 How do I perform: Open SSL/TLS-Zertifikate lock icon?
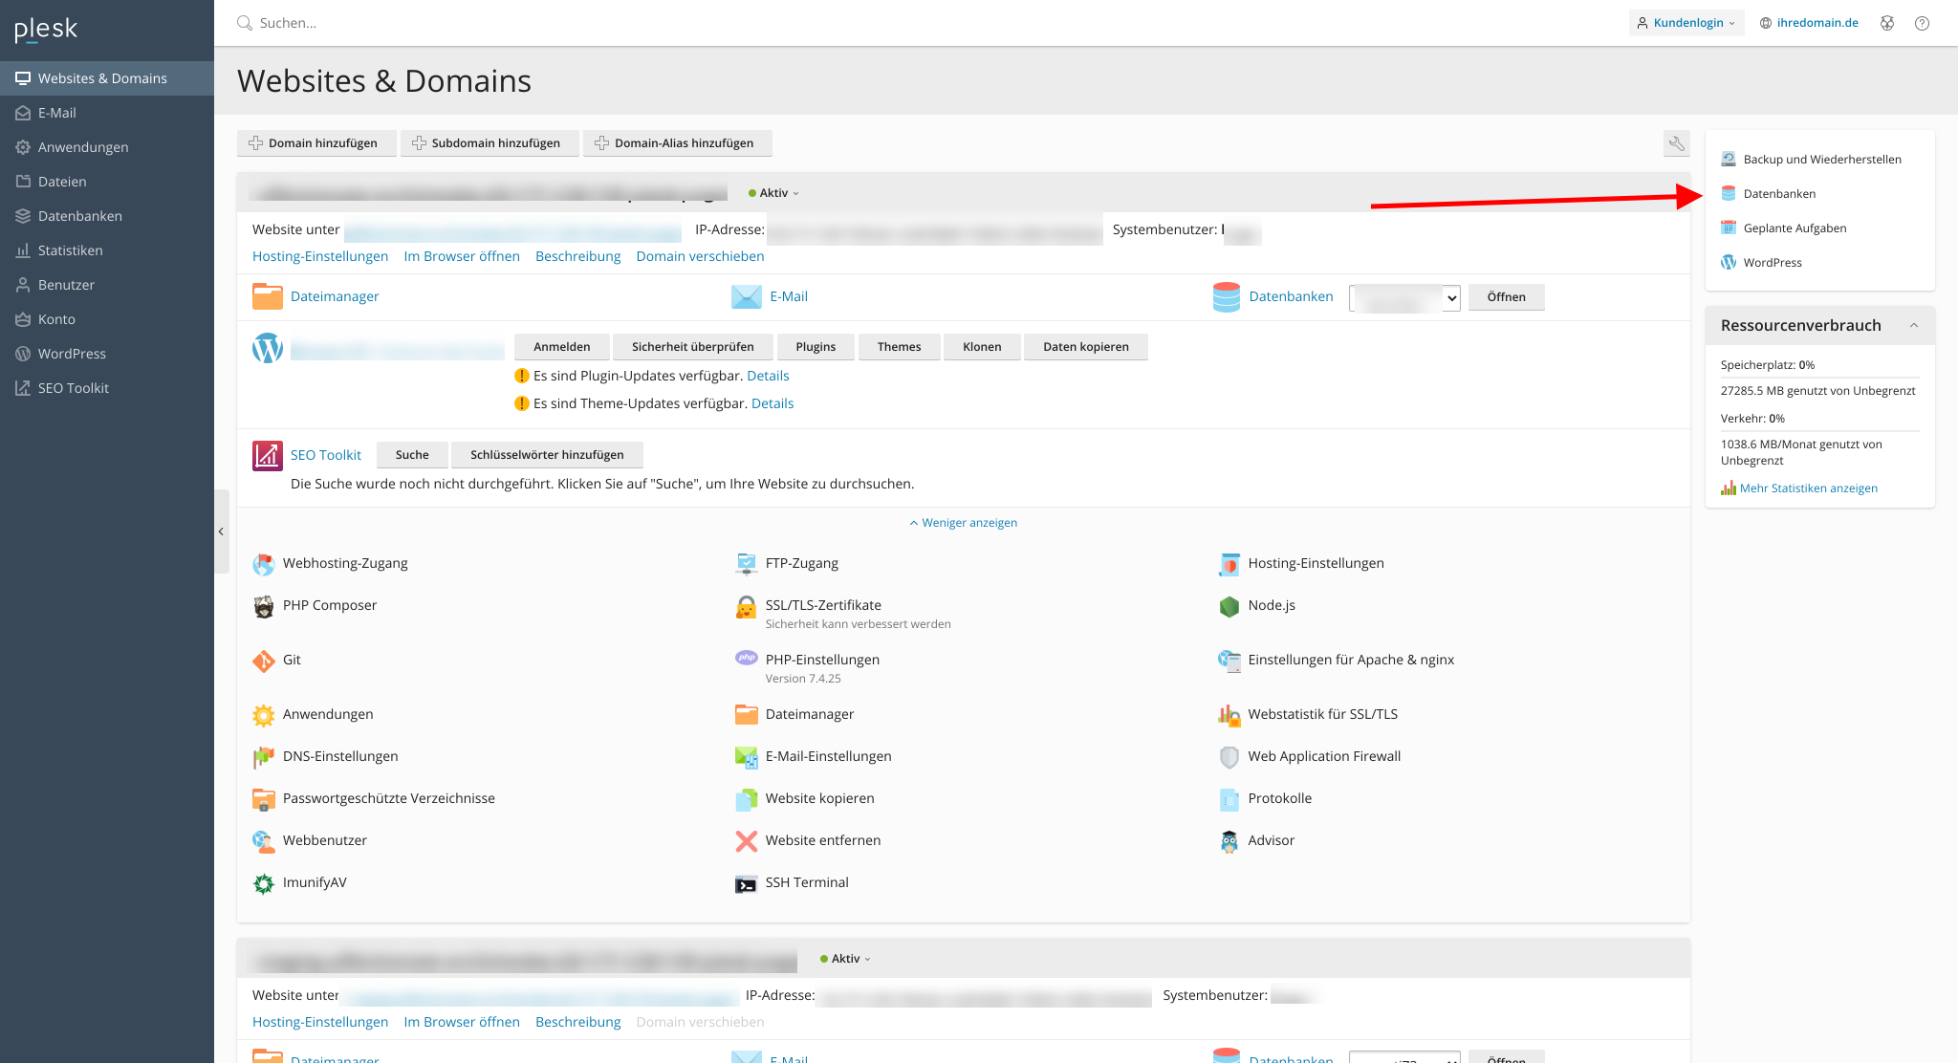click(x=747, y=606)
